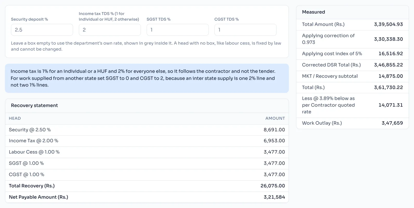
Task: Select the 'Income Tax @ 2.00 %' row label
Action: pos(34,141)
